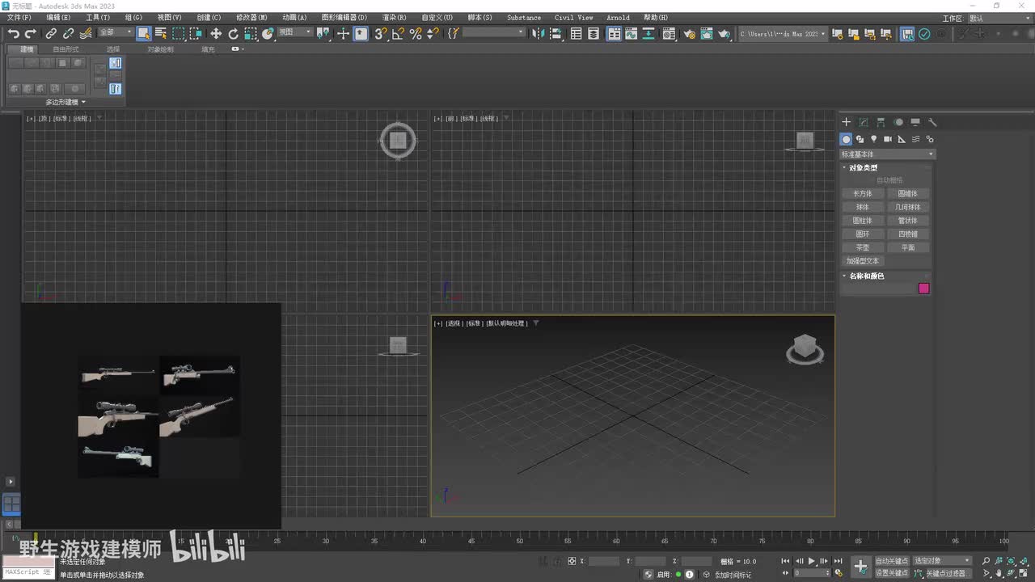
Task: Toggle the 自动关键点 auto key mode
Action: coord(891,561)
